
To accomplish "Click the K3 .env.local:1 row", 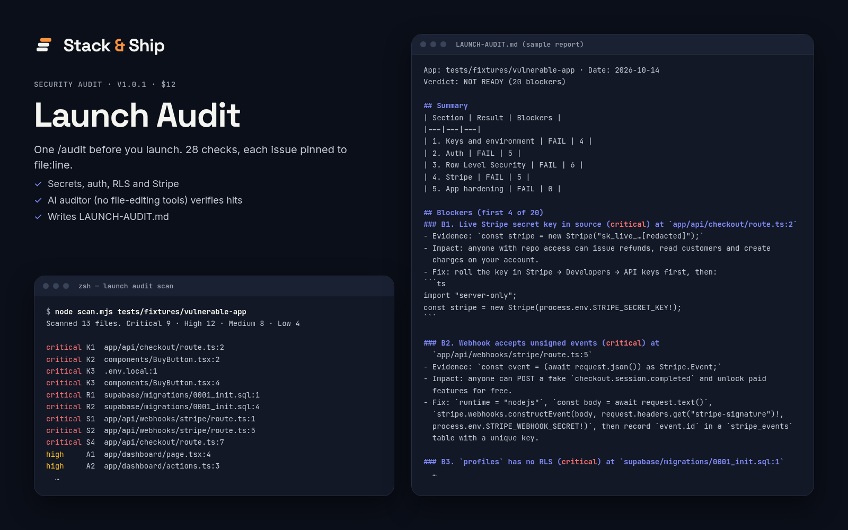I will click(102, 371).
